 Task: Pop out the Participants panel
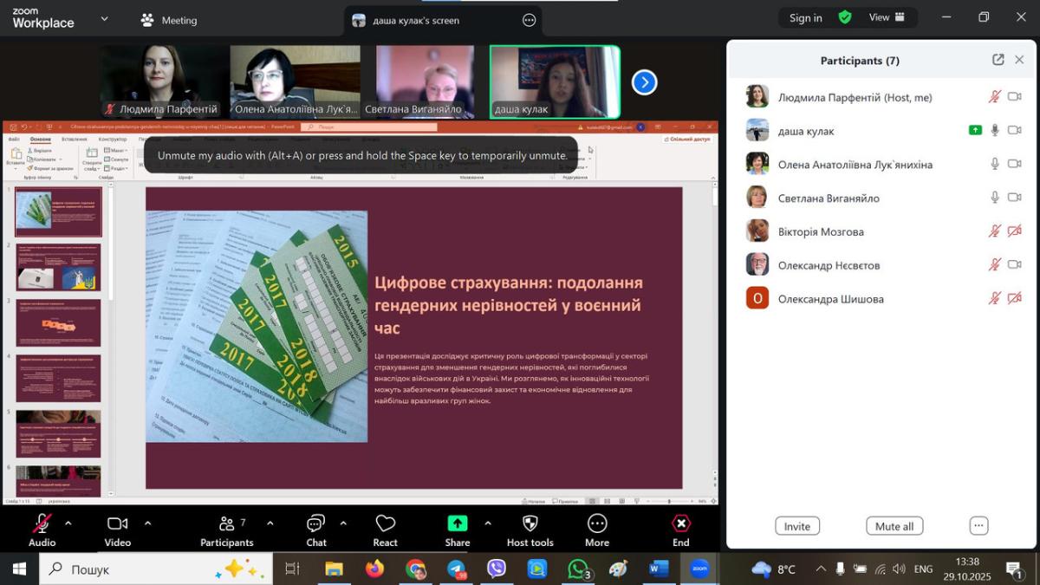click(x=998, y=60)
